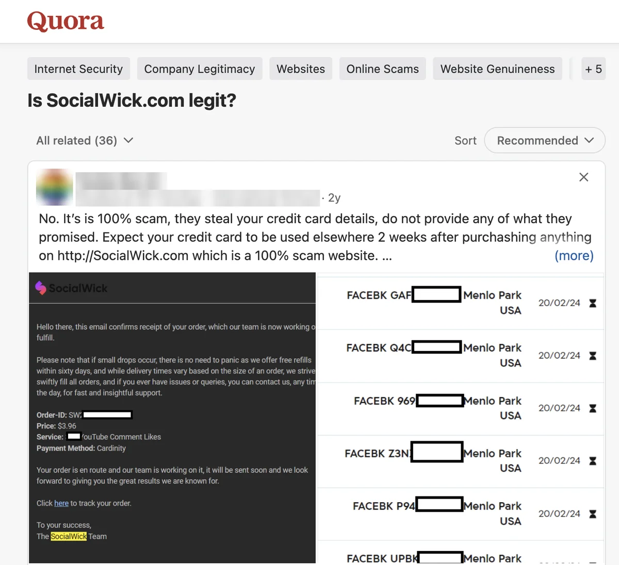Viewport: 619px width, 565px height.
Task: Dismiss the answer with the X icon
Action: (583, 177)
